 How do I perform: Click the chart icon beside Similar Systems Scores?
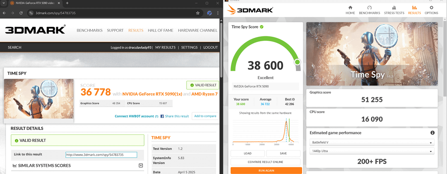point(14,165)
